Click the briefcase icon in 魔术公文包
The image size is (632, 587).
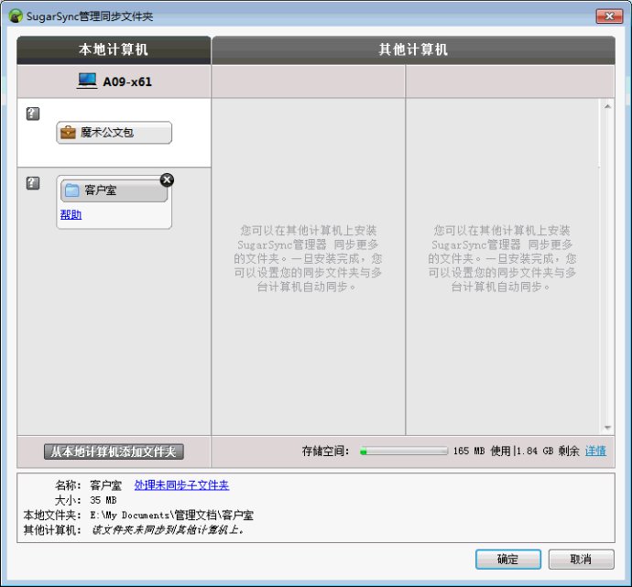point(68,133)
